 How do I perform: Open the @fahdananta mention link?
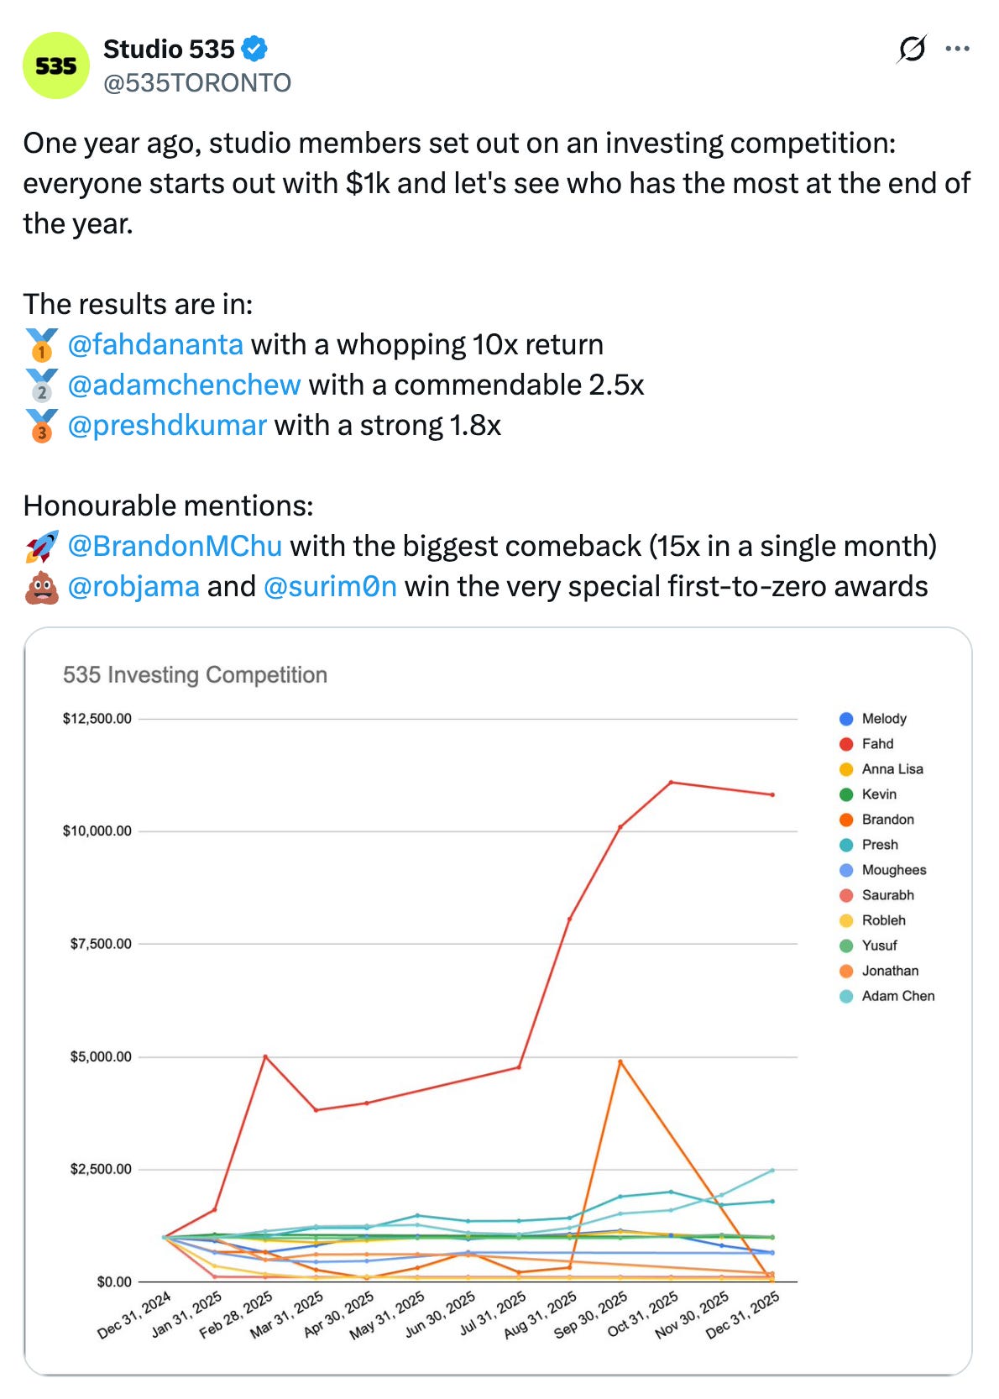pyautogui.click(x=155, y=344)
